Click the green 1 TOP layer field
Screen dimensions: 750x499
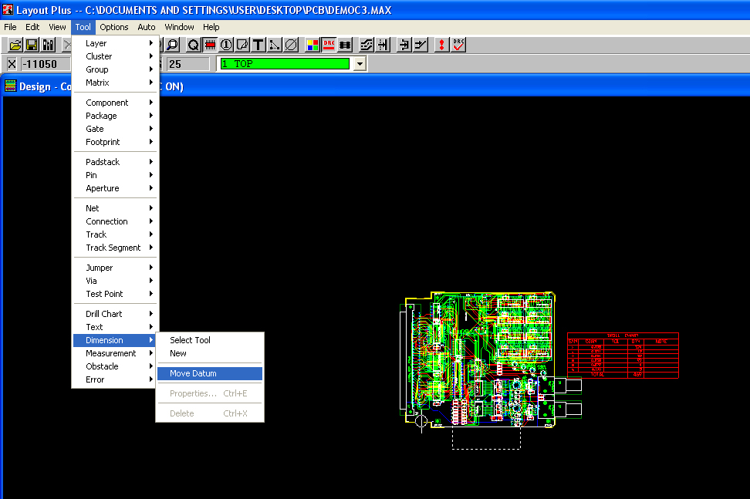284,64
